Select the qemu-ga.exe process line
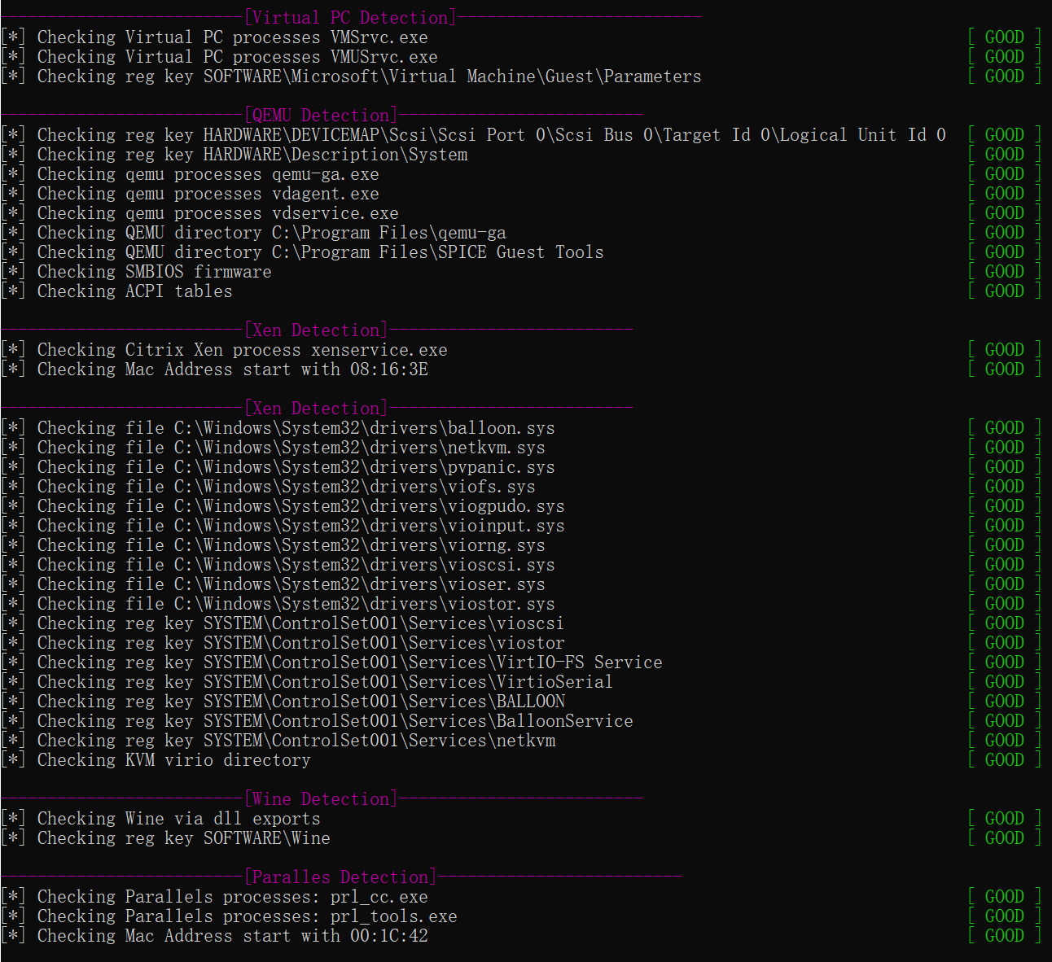Image resolution: width=1052 pixels, height=962 pixels. tap(190, 174)
